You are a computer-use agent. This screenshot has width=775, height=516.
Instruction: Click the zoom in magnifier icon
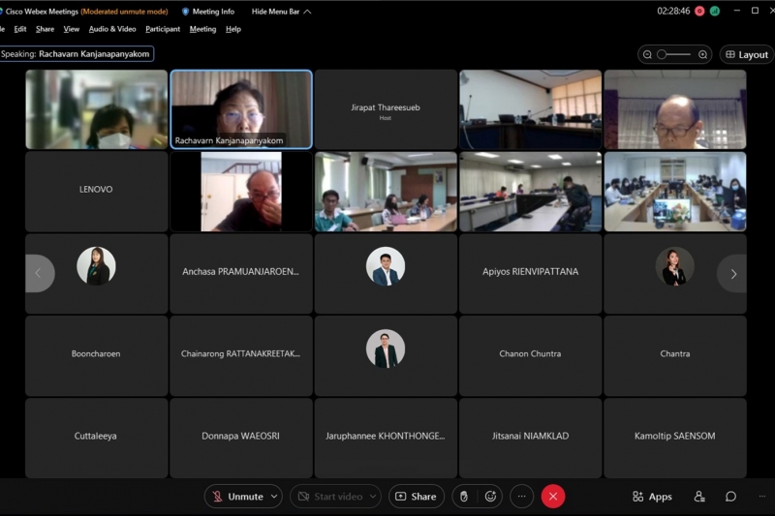(702, 55)
